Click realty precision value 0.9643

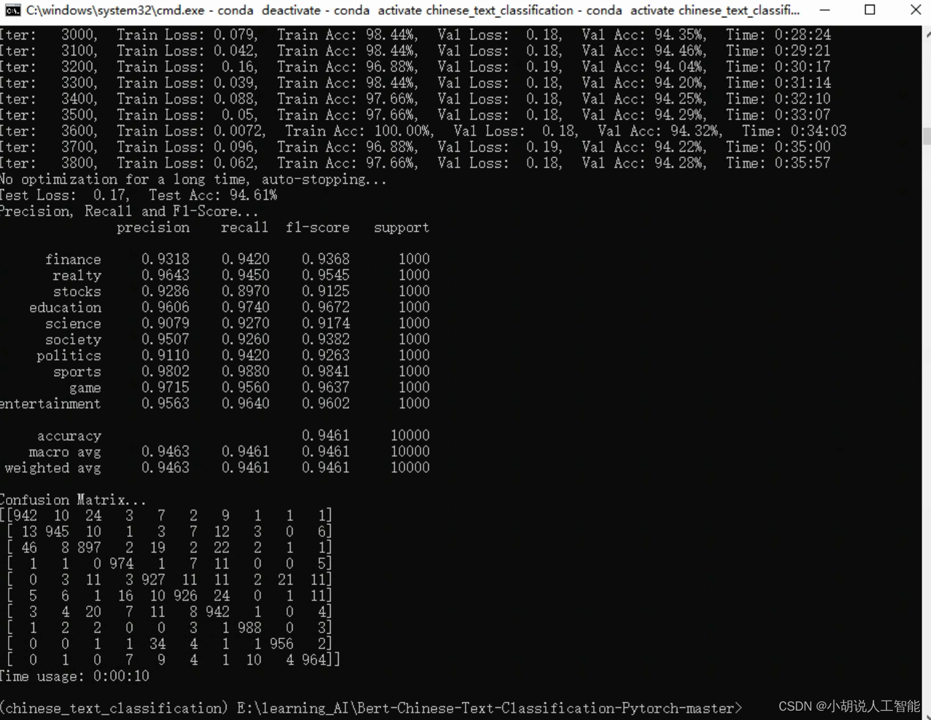[x=165, y=275]
